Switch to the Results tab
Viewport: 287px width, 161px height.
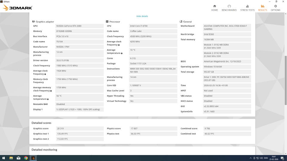coord(262,8)
